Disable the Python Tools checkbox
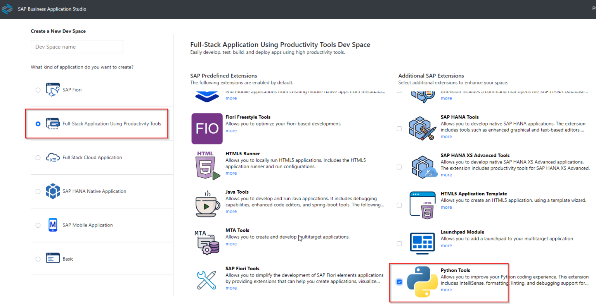The image size is (596, 304). pos(399,282)
